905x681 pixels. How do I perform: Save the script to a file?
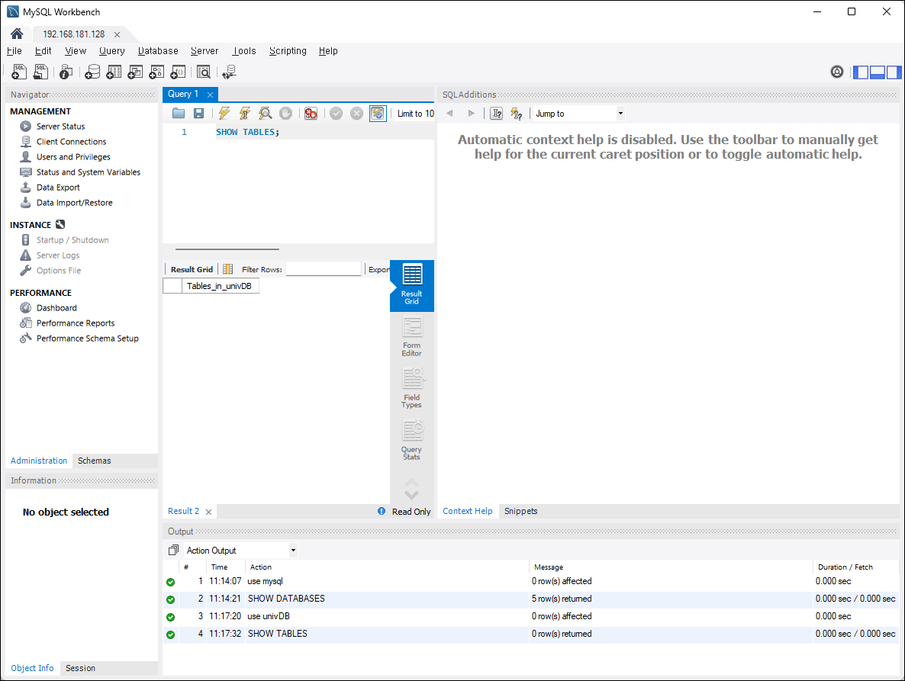(x=198, y=114)
